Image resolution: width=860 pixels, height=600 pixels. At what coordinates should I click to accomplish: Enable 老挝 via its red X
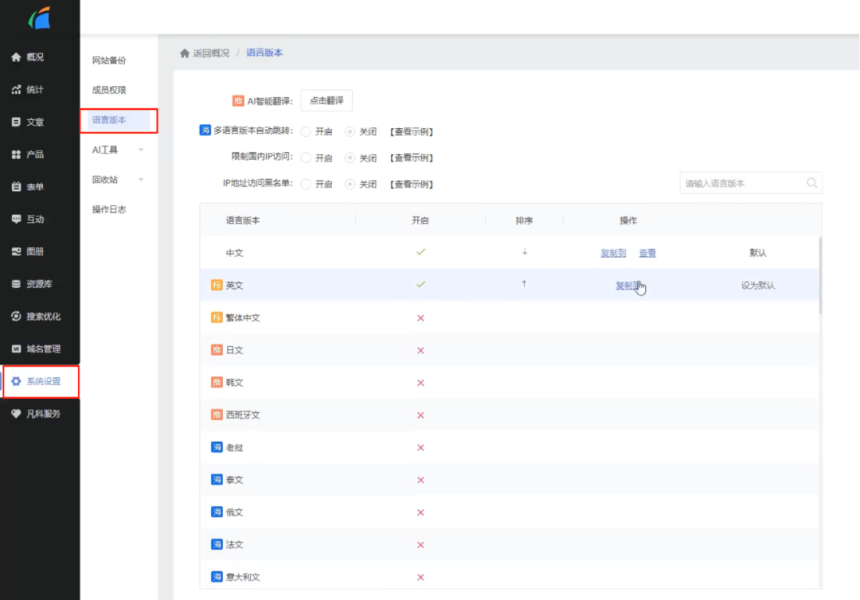pyautogui.click(x=420, y=448)
